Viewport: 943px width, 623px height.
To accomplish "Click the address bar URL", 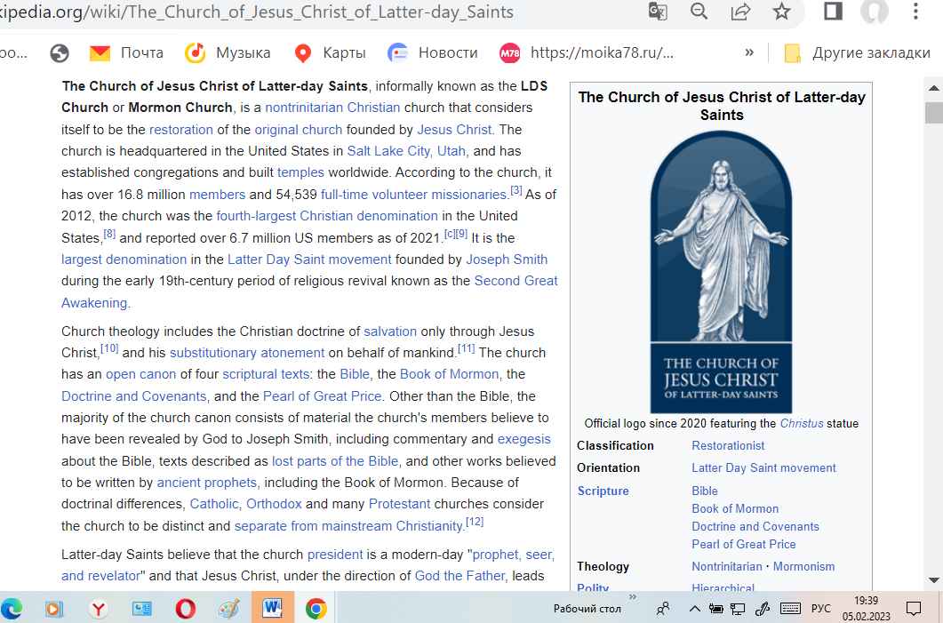I will pyautogui.click(x=257, y=12).
